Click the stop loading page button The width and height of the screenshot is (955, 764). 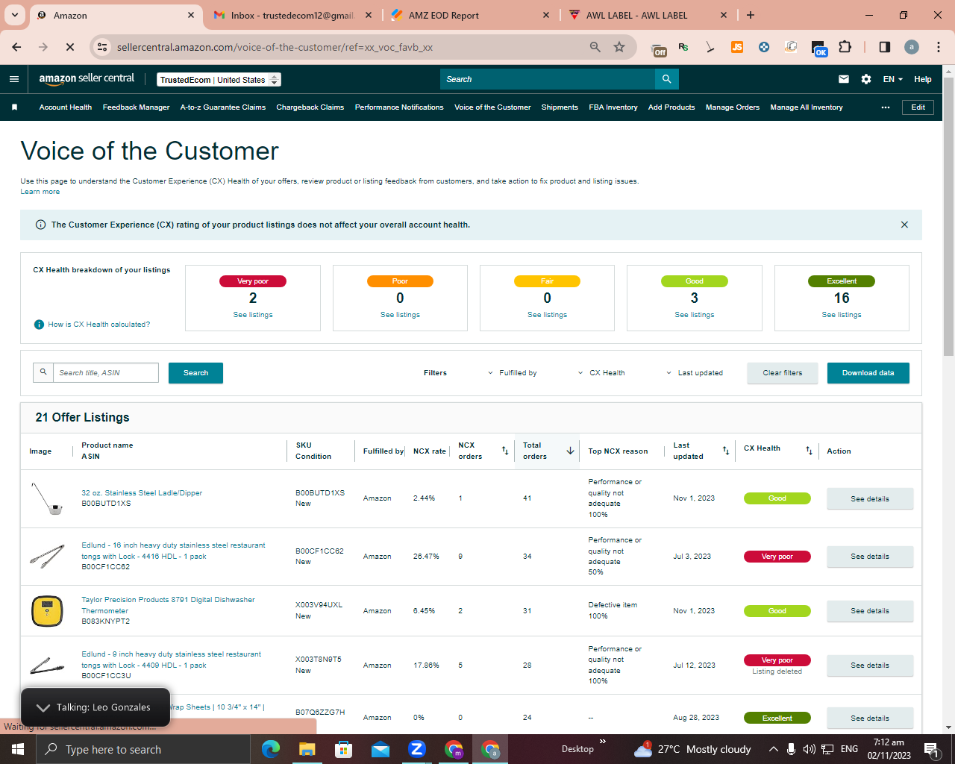point(69,47)
